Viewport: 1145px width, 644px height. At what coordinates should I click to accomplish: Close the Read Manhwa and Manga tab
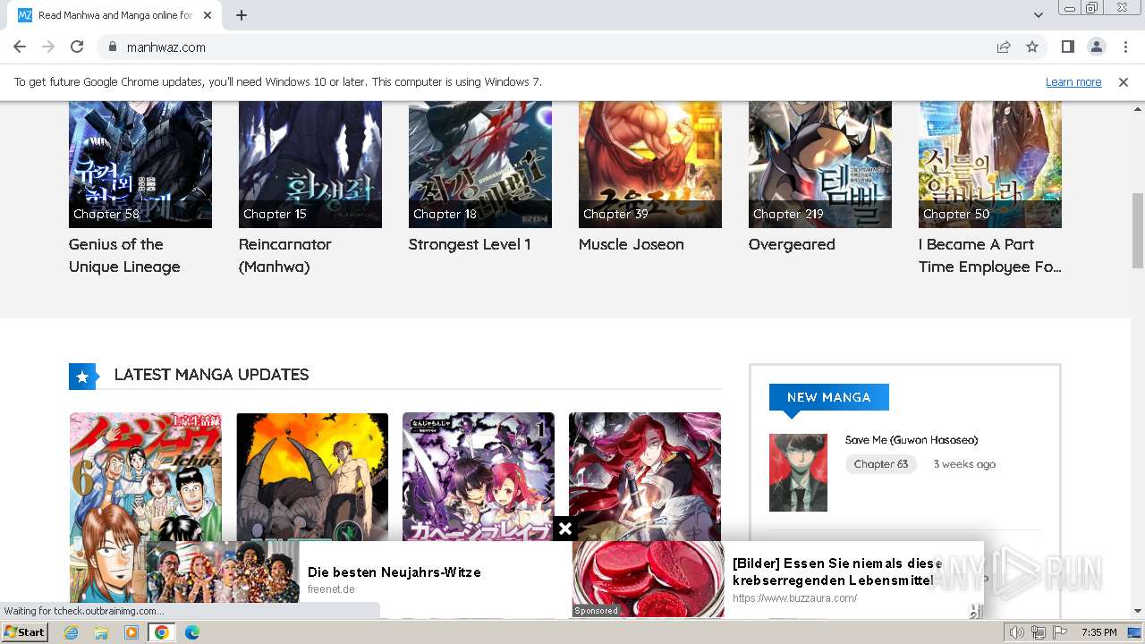(x=208, y=15)
